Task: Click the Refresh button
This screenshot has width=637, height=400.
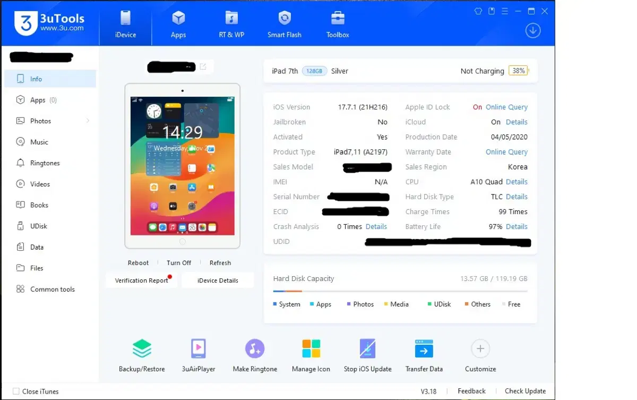Action: (220, 263)
